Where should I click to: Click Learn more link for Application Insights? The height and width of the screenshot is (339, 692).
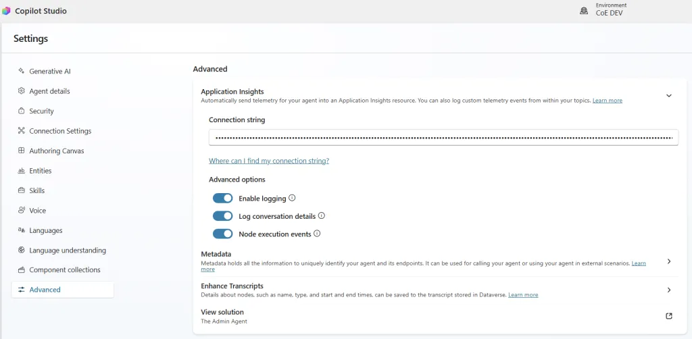[608, 101]
